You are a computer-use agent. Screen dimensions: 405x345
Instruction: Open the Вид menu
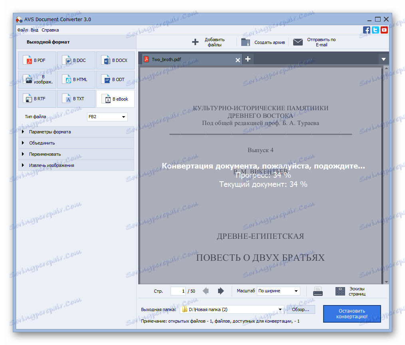pos(34,30)
